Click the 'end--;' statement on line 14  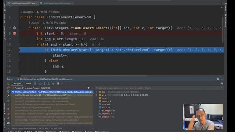(58, 66)
